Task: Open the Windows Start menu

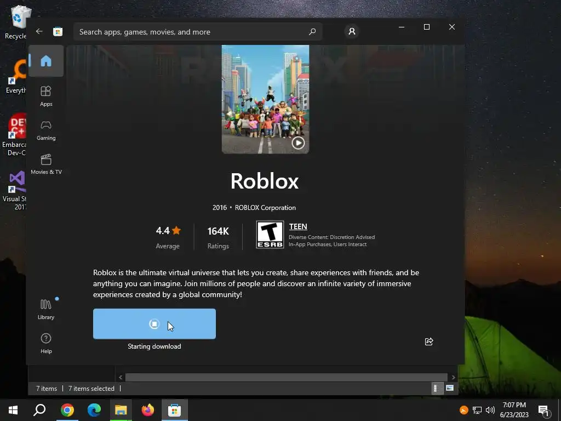Action: tap(13, 410)
